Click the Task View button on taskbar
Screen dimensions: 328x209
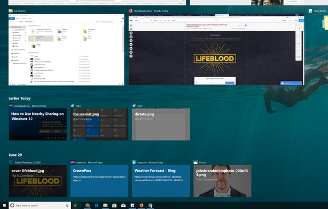[75, 205]
